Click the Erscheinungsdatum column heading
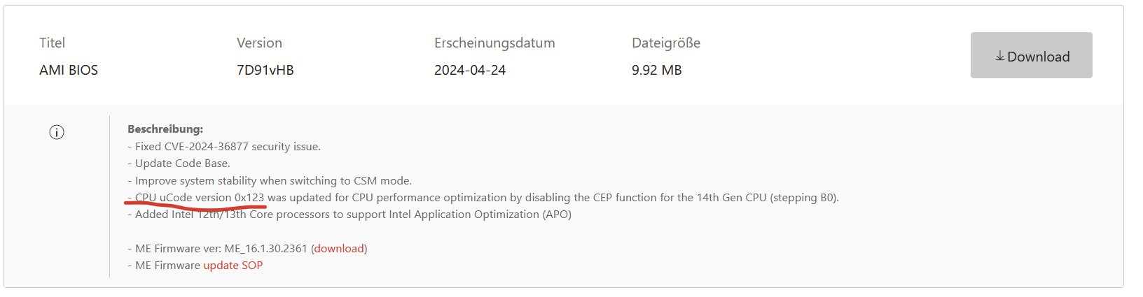Image resolution: width=1143 pixels, height=297 pixels. tap(494, 43)
